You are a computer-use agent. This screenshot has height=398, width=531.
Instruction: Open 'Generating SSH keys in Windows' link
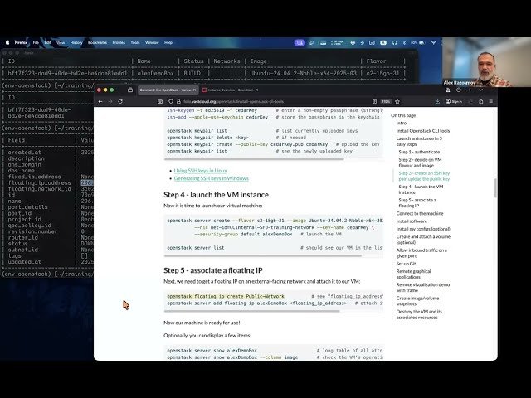(211, 178)
